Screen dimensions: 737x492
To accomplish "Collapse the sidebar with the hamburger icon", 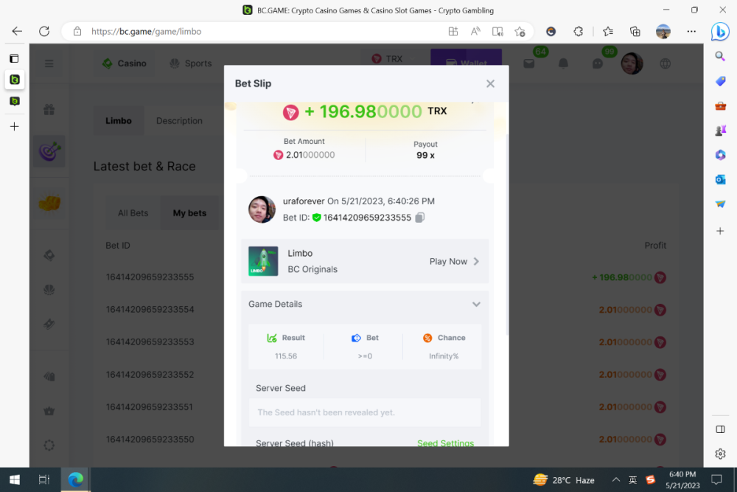I will click(49, 63).
